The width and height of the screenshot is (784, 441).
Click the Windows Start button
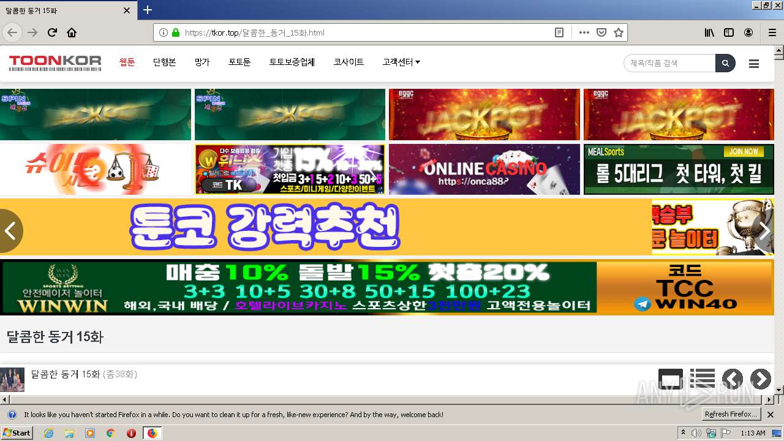(17, 433)
